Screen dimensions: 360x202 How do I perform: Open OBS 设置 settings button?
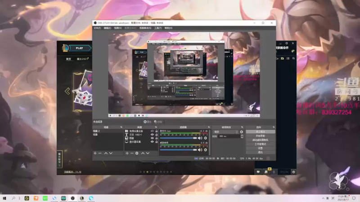point(261,148)
